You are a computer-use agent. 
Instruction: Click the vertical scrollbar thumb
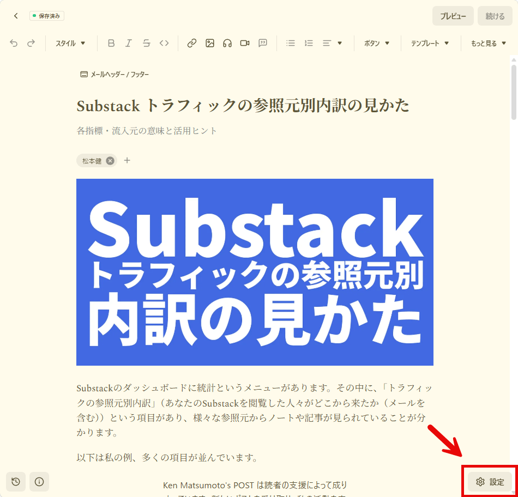[x=514, y=92]
